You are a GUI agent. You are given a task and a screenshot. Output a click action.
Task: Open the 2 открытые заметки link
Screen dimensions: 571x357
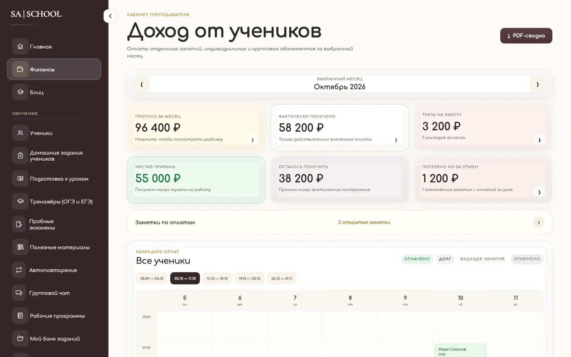pos(364,222)
